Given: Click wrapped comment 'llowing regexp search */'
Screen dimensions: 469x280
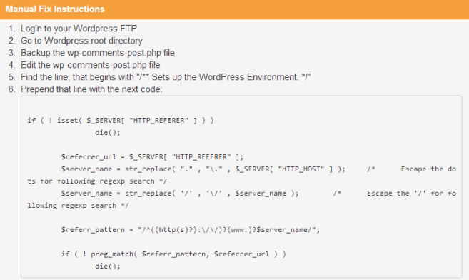Looking at the screenshot, I should click(78, 206).
